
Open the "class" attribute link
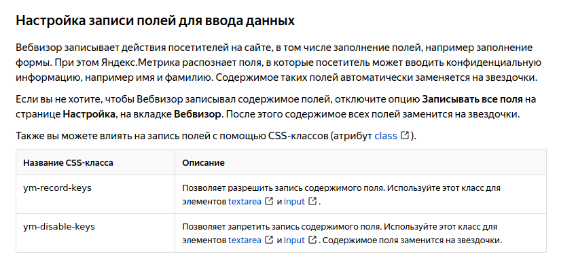[x=386, y=136]
